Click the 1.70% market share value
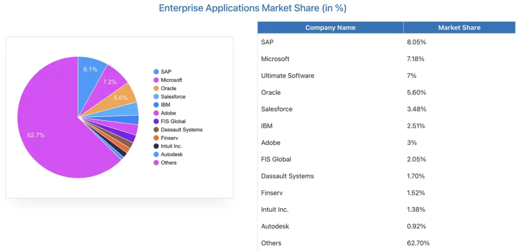 click(416, 176)
